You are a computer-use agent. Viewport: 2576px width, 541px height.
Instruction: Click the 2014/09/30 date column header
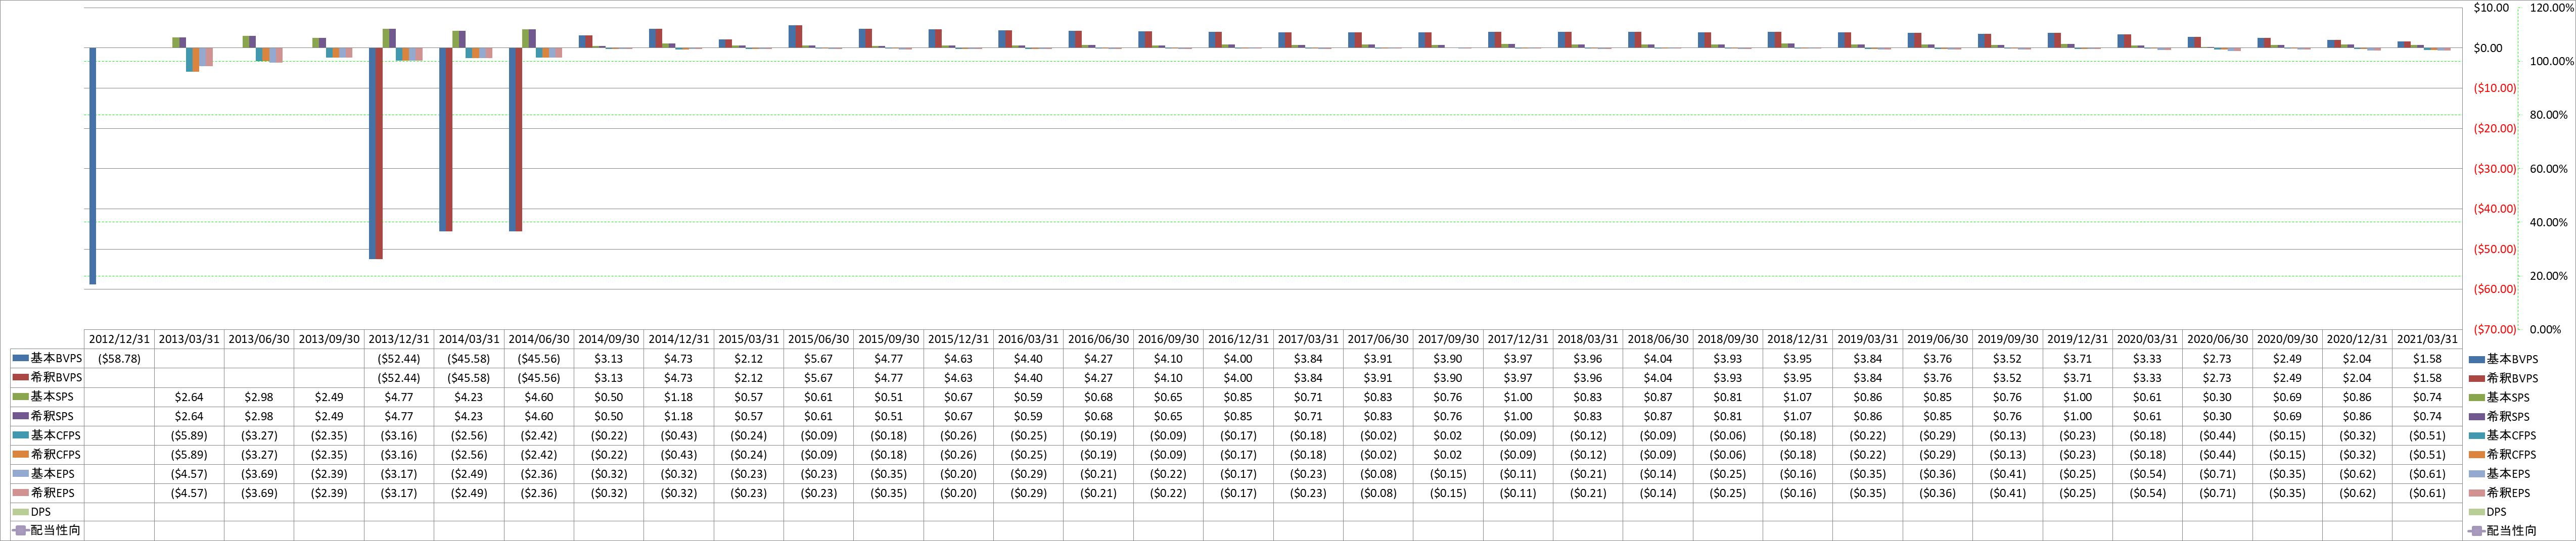point(609,339)
